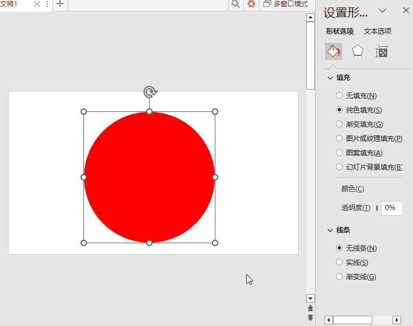Select 实线(S) radio option
Image resolution: width=413 pixels, height=326 pixels.
tap(352, 262)
